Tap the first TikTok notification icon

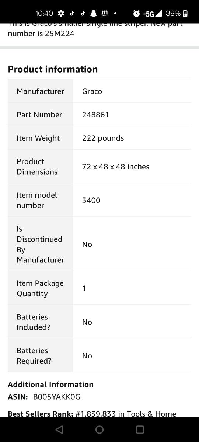click(72, 14)
